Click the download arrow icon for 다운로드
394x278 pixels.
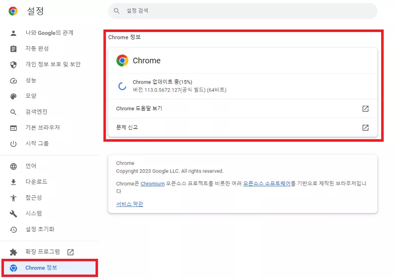coord(14,183)
